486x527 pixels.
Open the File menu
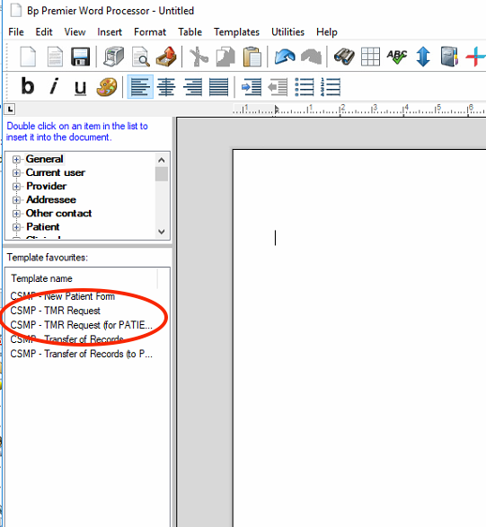point(16,32)
